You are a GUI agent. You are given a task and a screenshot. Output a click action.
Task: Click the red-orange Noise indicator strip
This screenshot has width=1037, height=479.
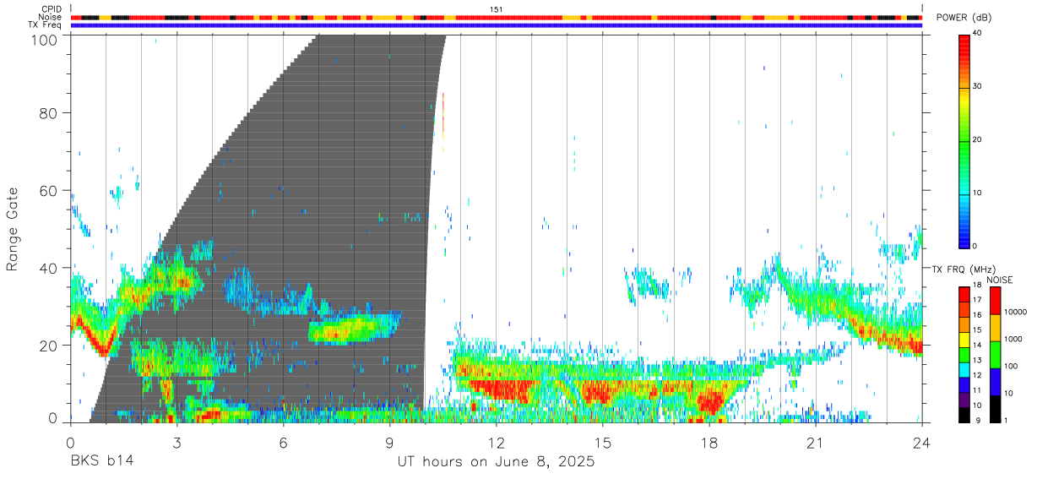click(x=496, y=17)
